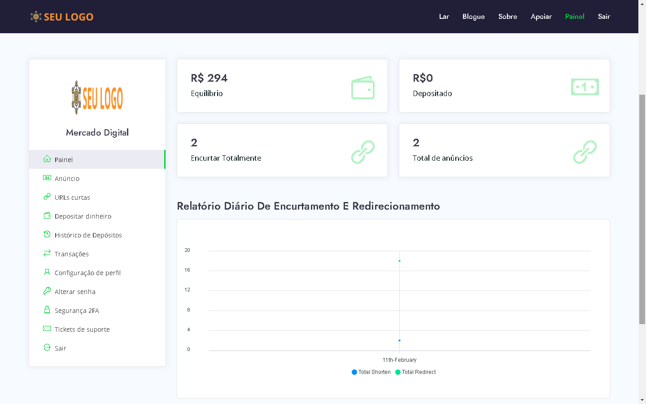
Task: Click the banknote icon in the Depositado card
Action: [x=585, y=87]
